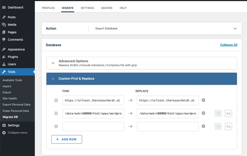
Task: Enable case-sensitive Aa on the empty row
Action: [228, 126]
